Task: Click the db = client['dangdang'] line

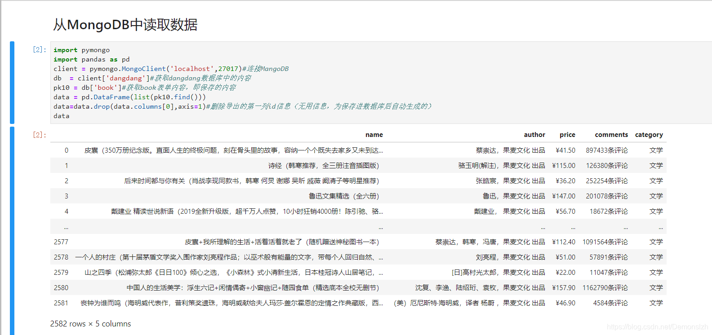Action: click(x=152, y=78)
